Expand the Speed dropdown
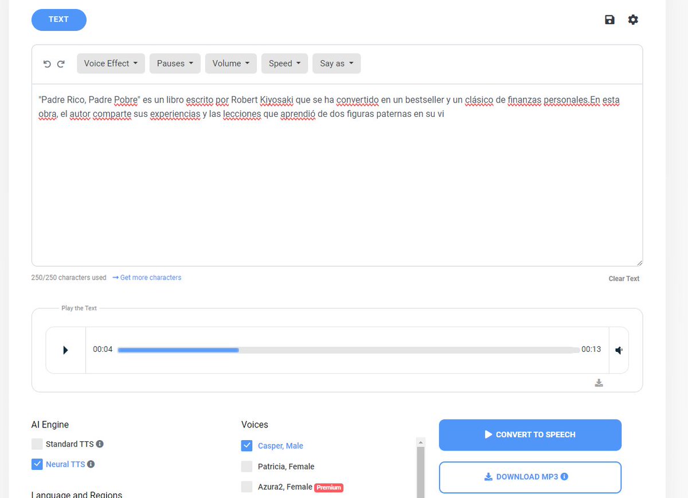The width and height of the screenshot is (688, 498). click(284, 64)
